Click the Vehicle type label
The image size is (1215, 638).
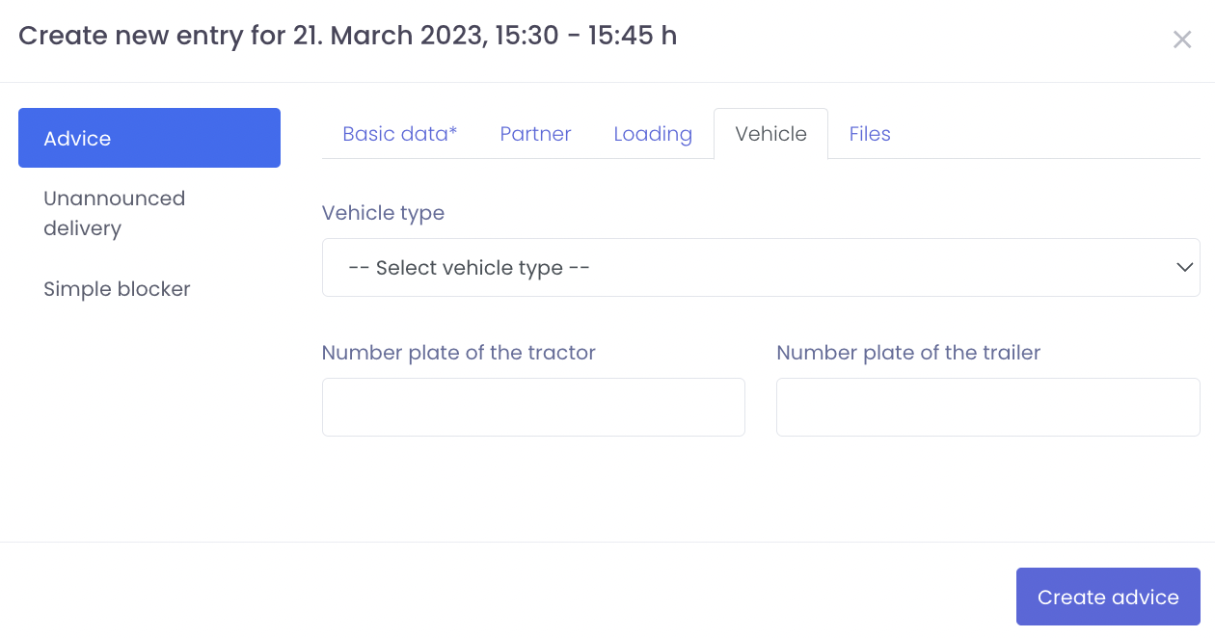point(383,213)
